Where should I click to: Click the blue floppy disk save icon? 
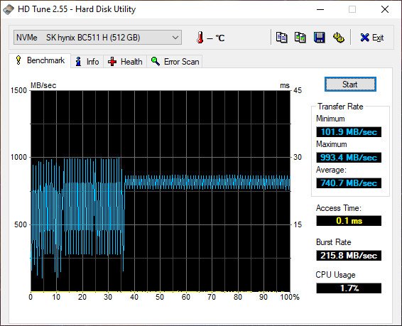(319, 38)
